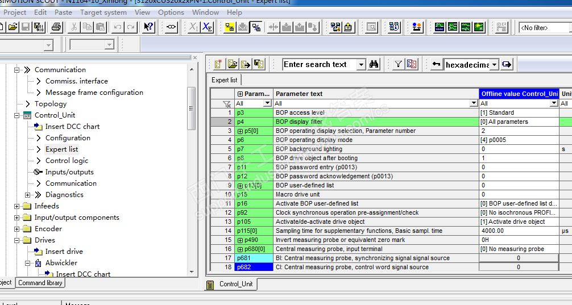Click the Enter search text field
The height and width of the screenshot is (305, 572).
pos(319,65)
